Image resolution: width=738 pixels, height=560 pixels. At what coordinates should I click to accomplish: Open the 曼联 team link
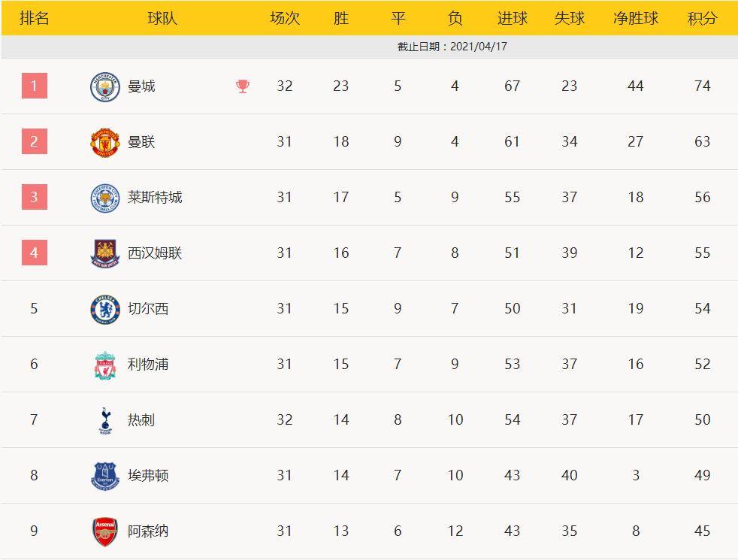point(141,142)
